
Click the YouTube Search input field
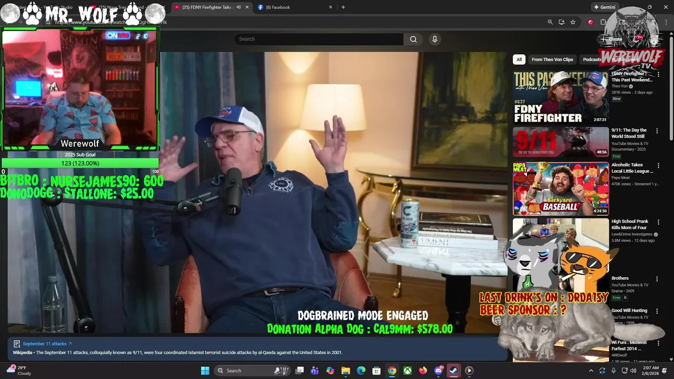pos(319,39)
